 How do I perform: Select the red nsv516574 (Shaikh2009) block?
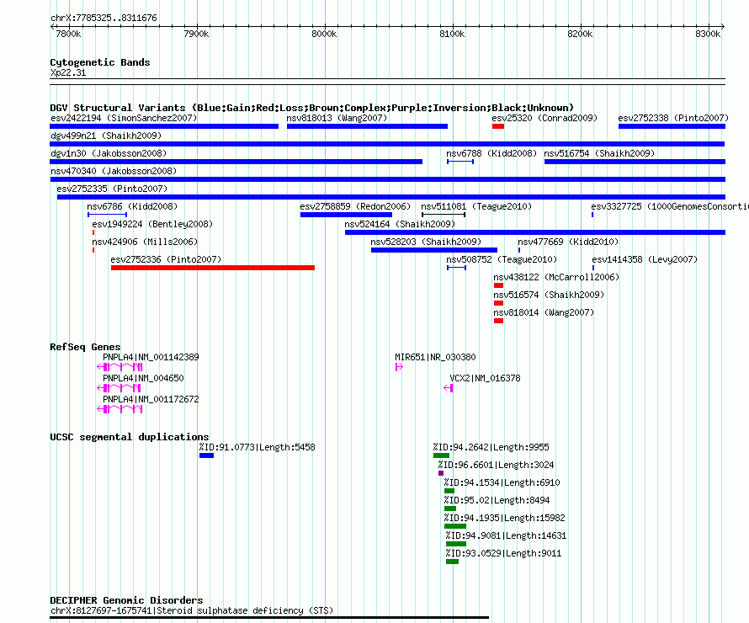click(498, 303)
